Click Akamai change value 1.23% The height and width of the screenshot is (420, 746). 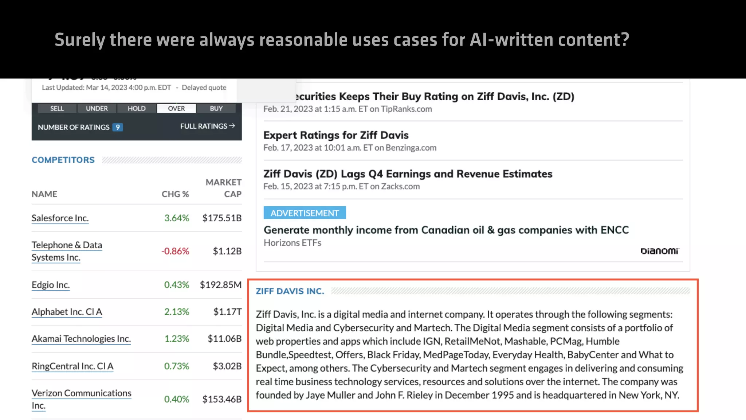pos(177,339)
